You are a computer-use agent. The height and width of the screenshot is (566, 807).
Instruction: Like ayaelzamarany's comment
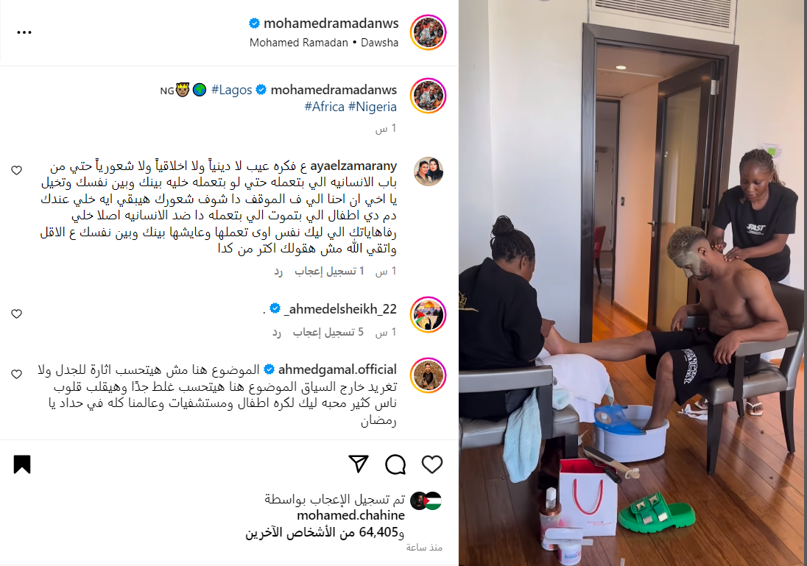coord(16,170)
